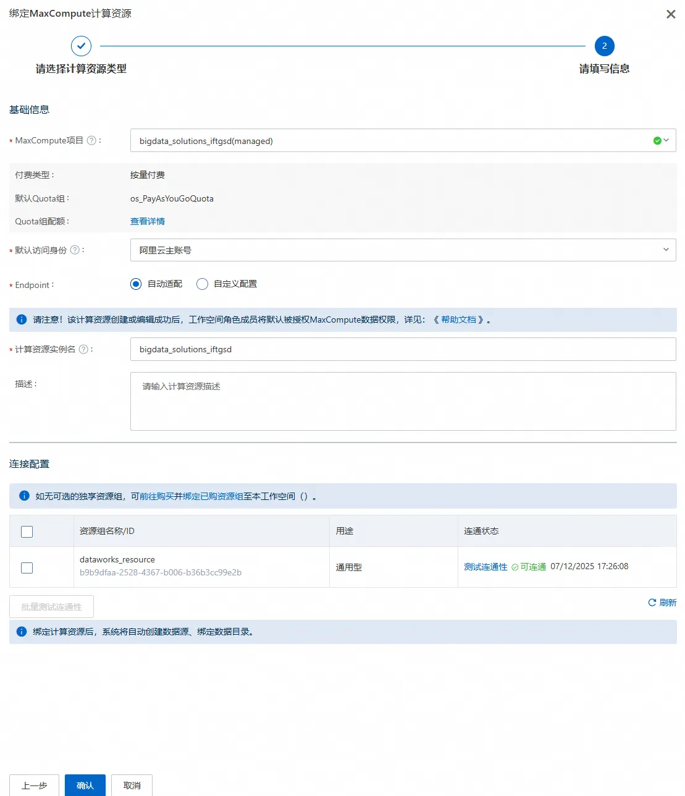Screen dimensions: 685x796
Task: Click the step 2 circle indicator
Action: coord(604,46)
